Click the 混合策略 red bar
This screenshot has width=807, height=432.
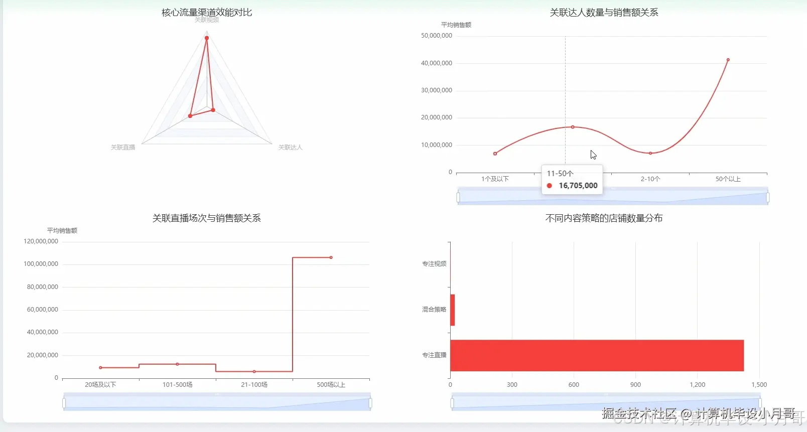tap(453, 310)
